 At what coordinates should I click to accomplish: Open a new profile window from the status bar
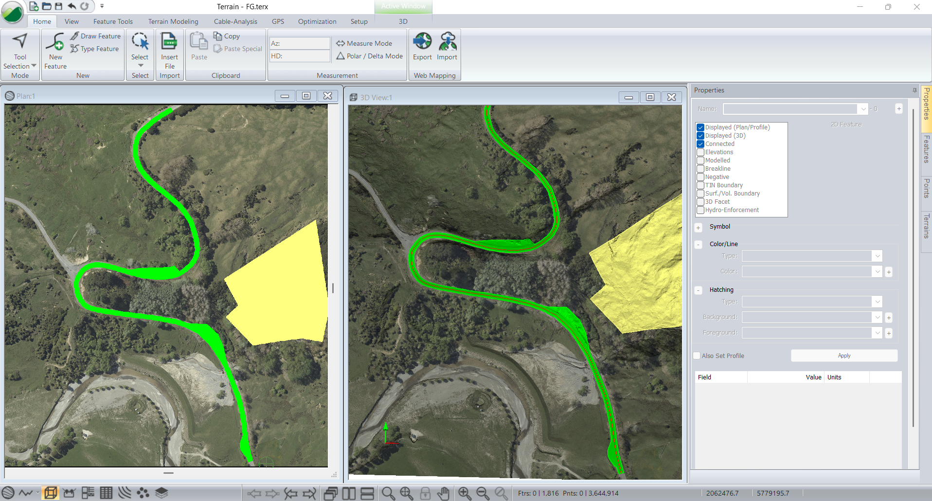tap(26, 493)
